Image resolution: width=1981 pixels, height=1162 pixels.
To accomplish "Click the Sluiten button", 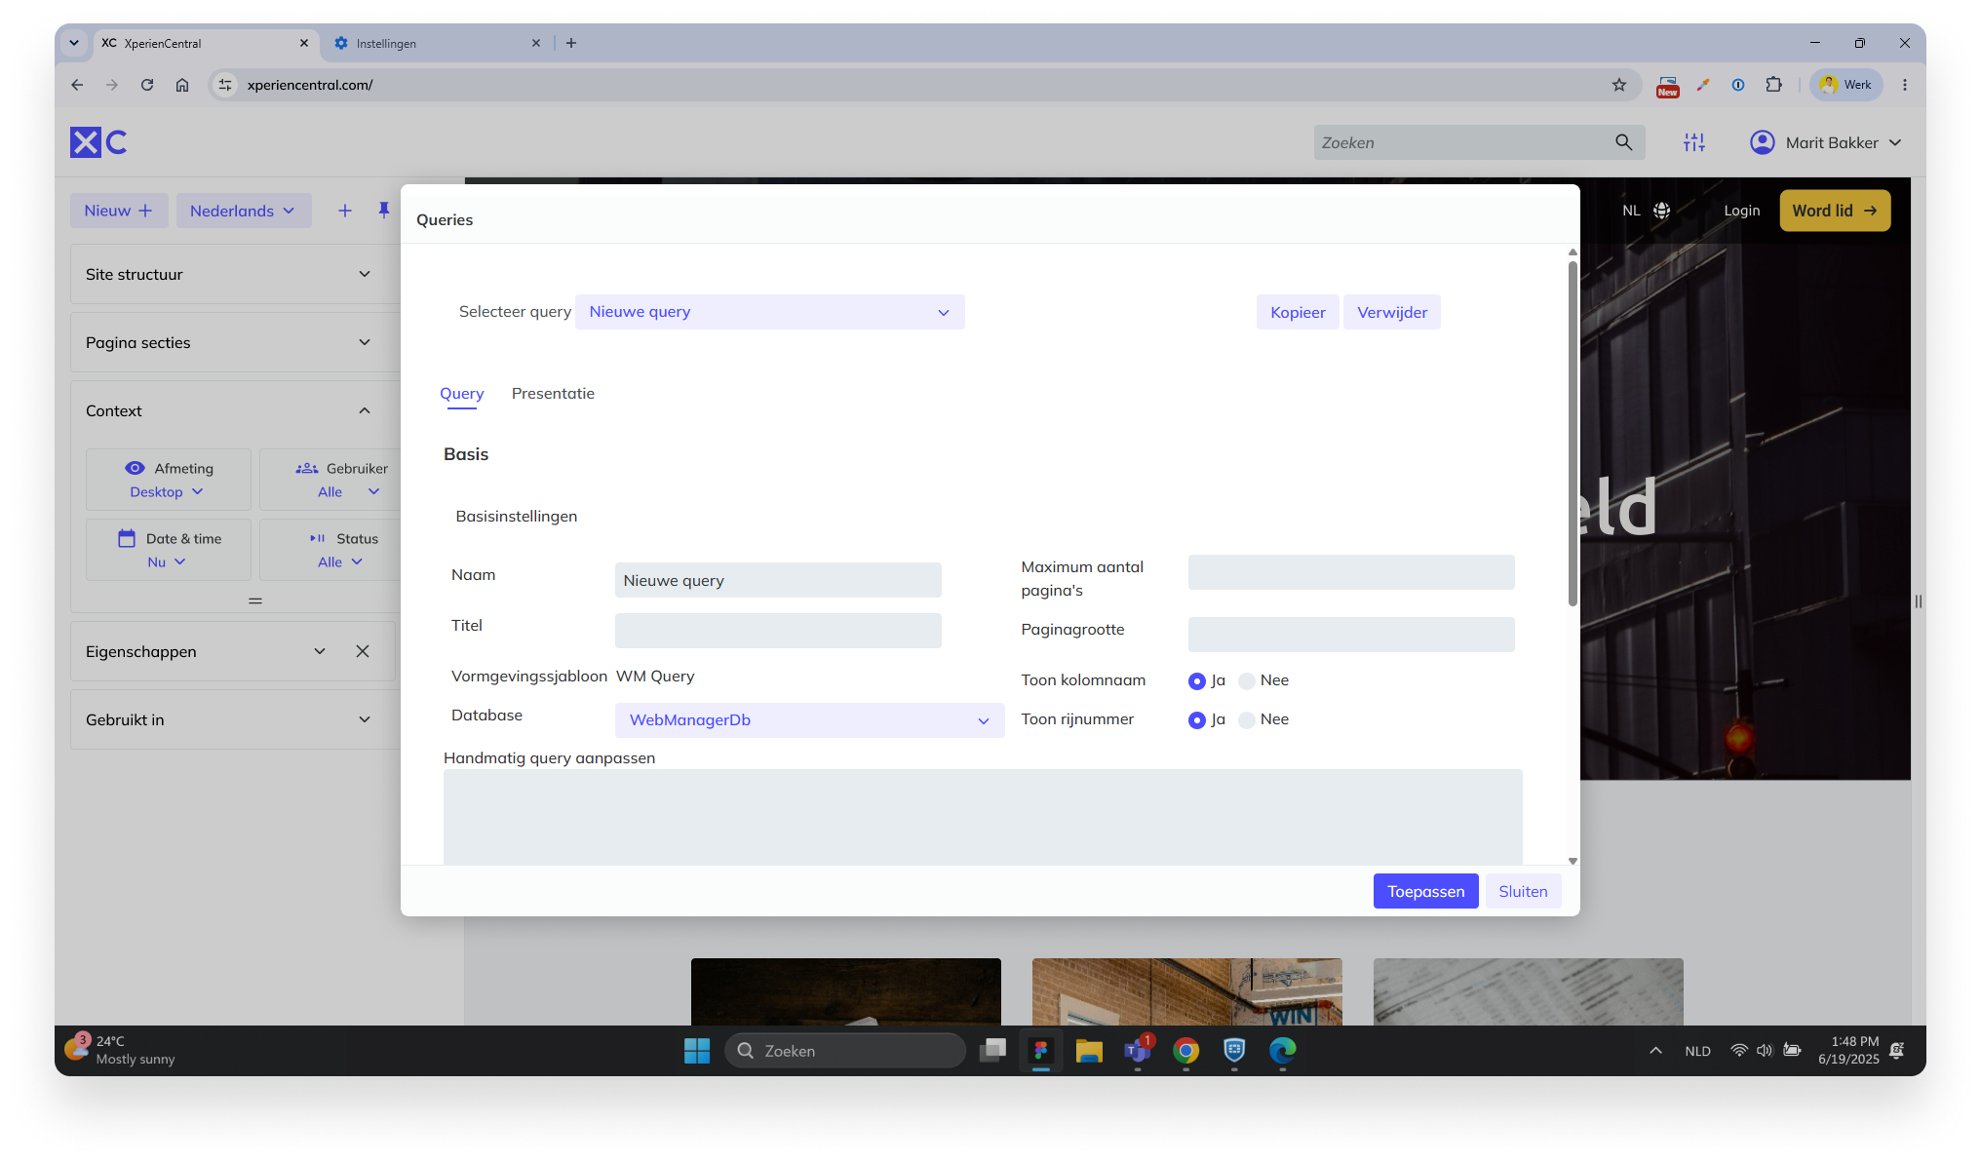I will coord(1523,891).
